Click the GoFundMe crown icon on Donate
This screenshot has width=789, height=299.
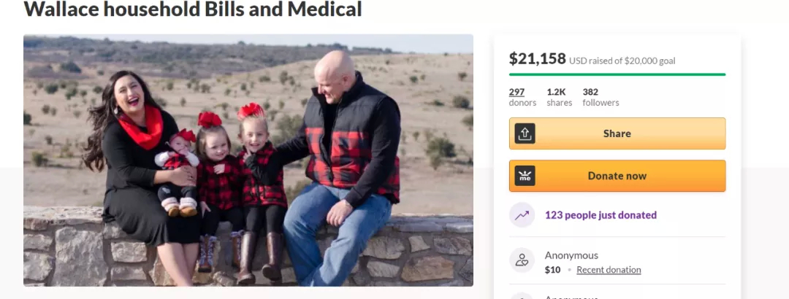coord(525,176)
